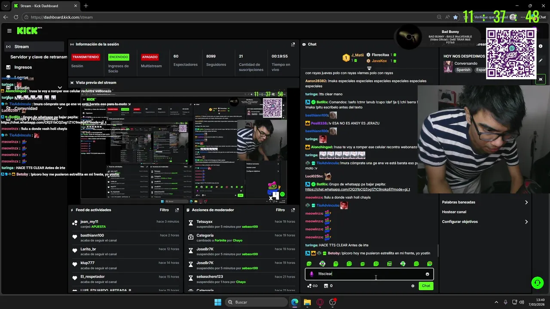Click the green support chat bubble icon
This screenshot has height=309, width=550.
pos(537,282)
